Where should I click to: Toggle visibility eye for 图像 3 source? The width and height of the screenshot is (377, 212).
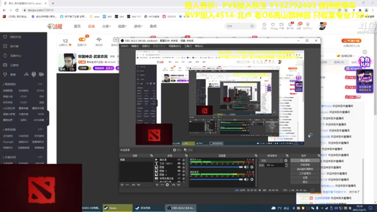[x=179, y=171]
